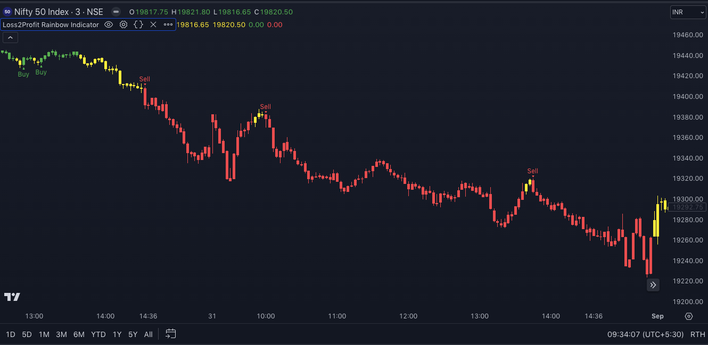Toggle RTH session mode
This screenshot has height=345, width=708.
(x=697, y=334)
